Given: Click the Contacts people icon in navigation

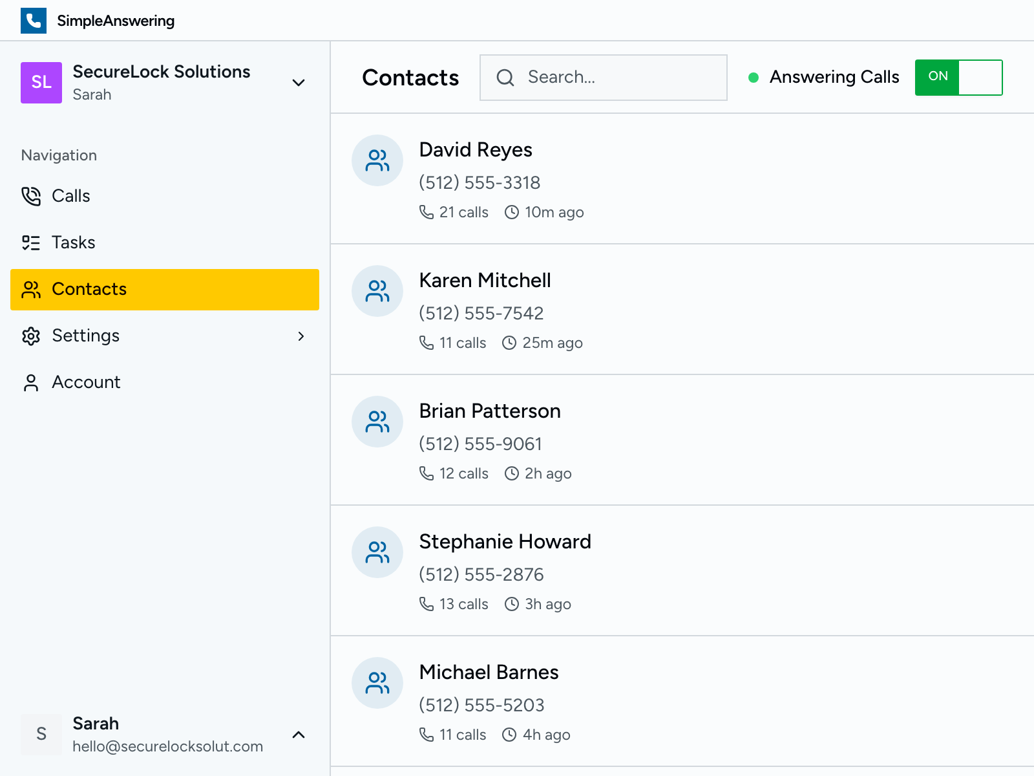Looking at the screenshot, I should pos(30,289).
